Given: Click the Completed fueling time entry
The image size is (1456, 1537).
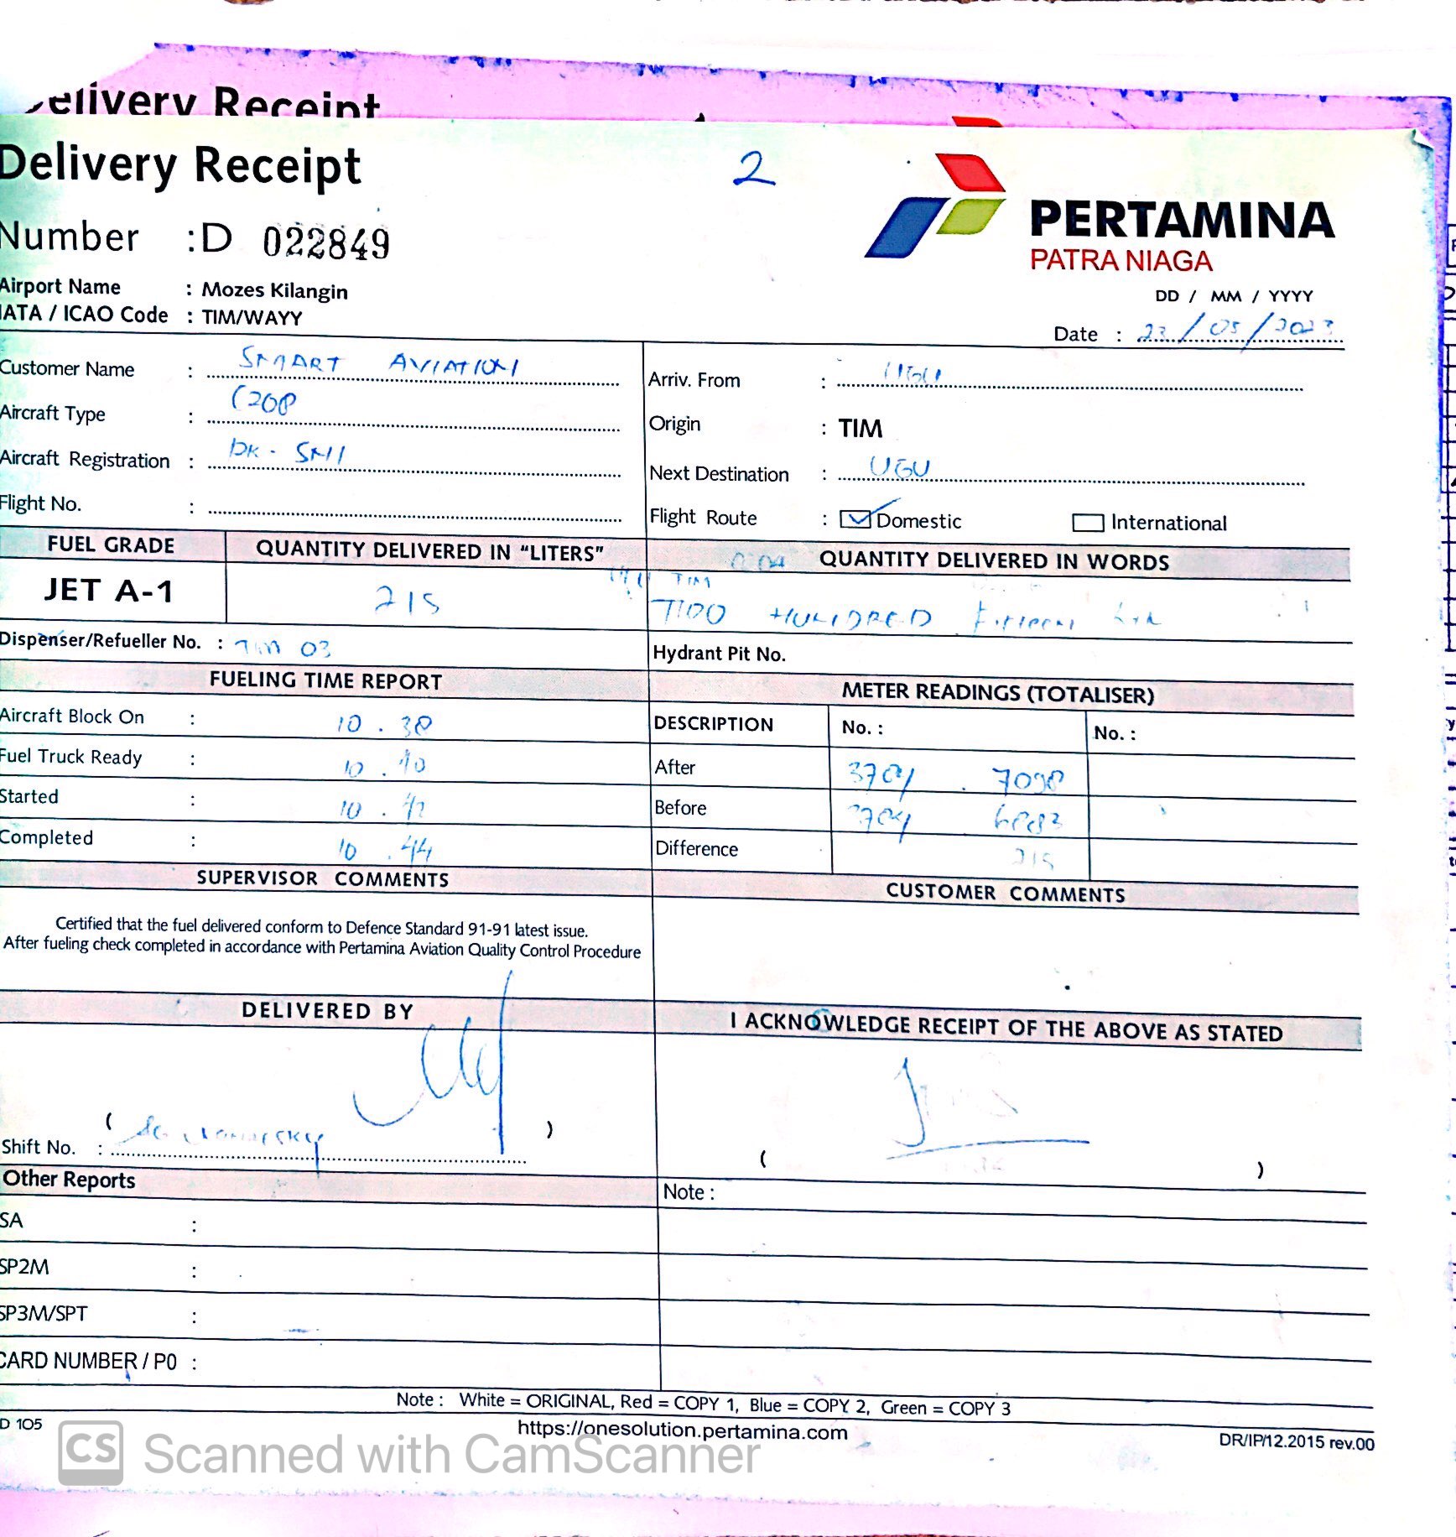Looking at the screenshot, I should 386,850.
